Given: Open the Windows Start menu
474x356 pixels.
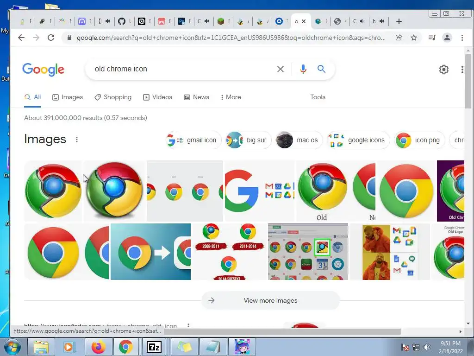Looking at the screenshot, I should [12, 347].
